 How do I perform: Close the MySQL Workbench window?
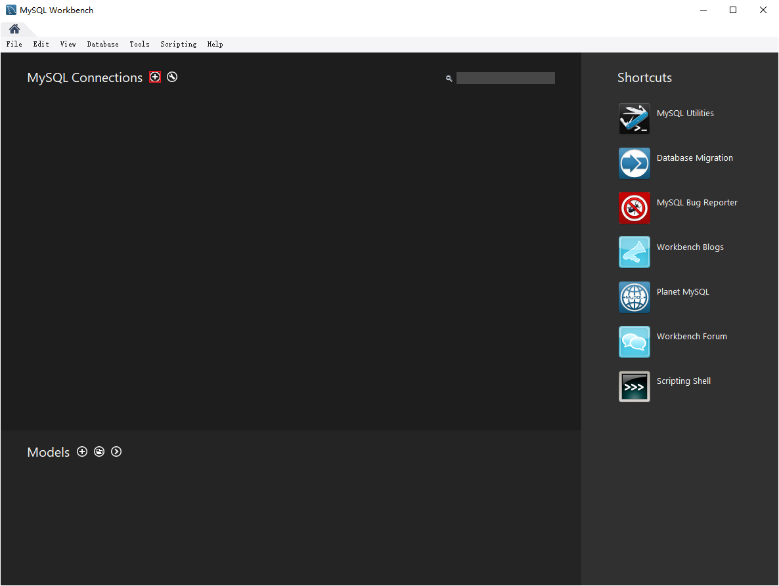[763, 10]
